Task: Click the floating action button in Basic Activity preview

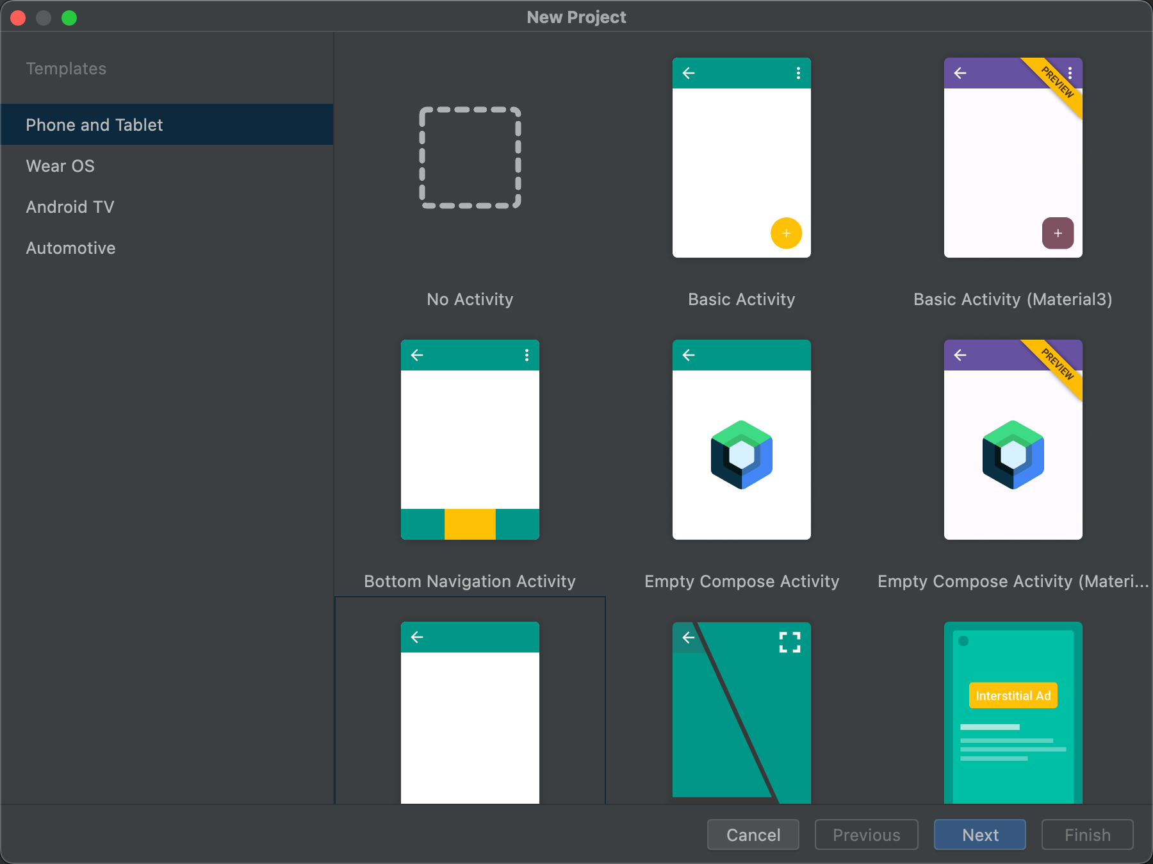Action: pyautogui.click(x=786, y=233)
